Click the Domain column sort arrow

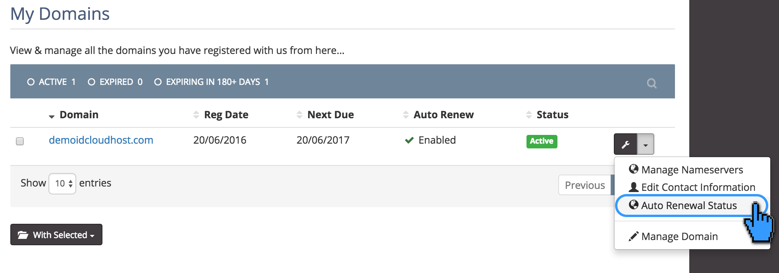pos(52,116)
